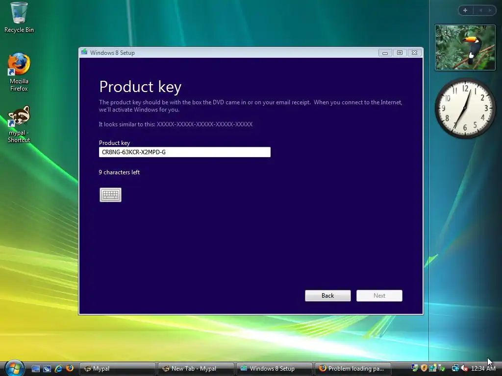Switch to Windows 8 Setup taskbar button
The height and width of the screenshot is (376, 502).
click(275, 369)
